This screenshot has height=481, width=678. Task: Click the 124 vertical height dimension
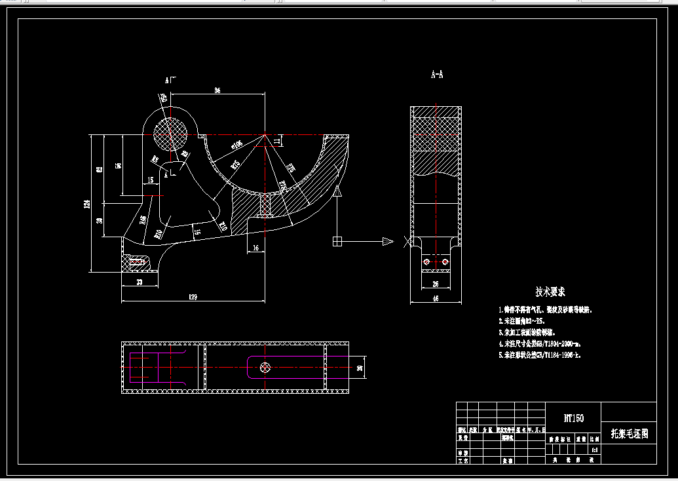tap(87, 204)
